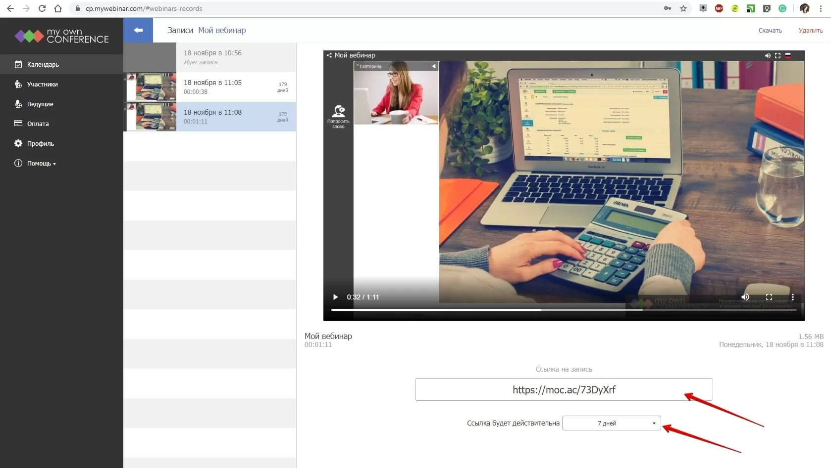Expand the 'Помощь' sidebar menu

click(41, 164)
